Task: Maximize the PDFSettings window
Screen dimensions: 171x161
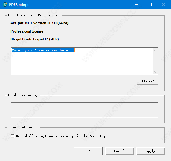Action: (x=150, y=4)
